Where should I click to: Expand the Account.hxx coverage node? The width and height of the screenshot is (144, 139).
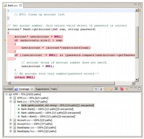click(10, 124)
